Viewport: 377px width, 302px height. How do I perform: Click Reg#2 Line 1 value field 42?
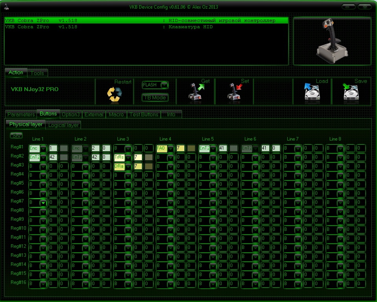tap(53, 157)
